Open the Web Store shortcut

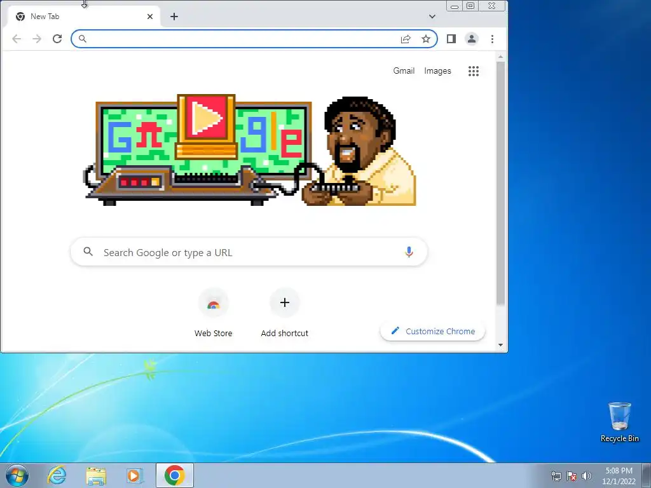point(214,313)
